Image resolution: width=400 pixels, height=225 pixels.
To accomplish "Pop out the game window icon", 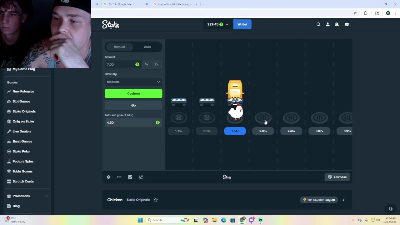I will click(x=141, y=177).
